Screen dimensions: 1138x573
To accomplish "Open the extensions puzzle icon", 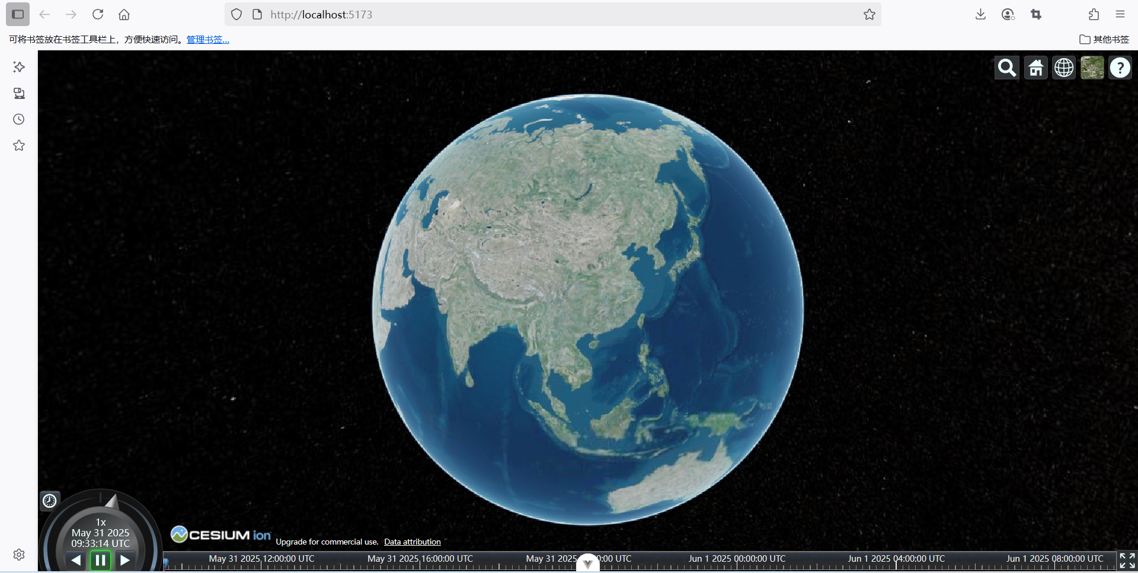I will (1094, 14).
